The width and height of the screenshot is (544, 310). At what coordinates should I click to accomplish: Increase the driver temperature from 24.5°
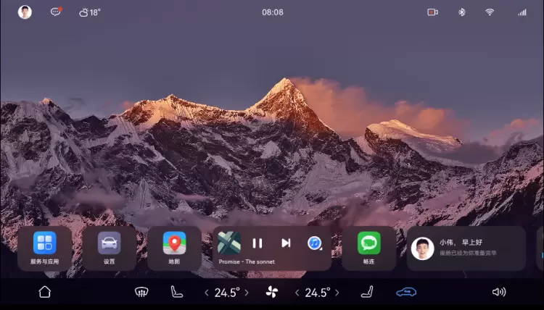[247, 293]
